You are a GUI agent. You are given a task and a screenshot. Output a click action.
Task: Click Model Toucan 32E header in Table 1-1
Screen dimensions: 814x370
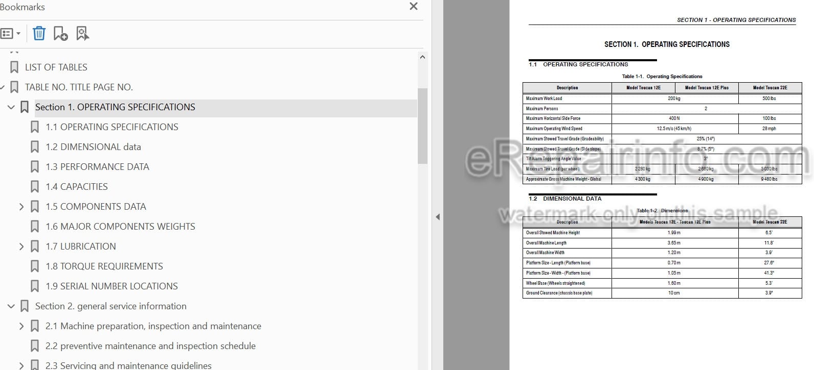[770, 88]
